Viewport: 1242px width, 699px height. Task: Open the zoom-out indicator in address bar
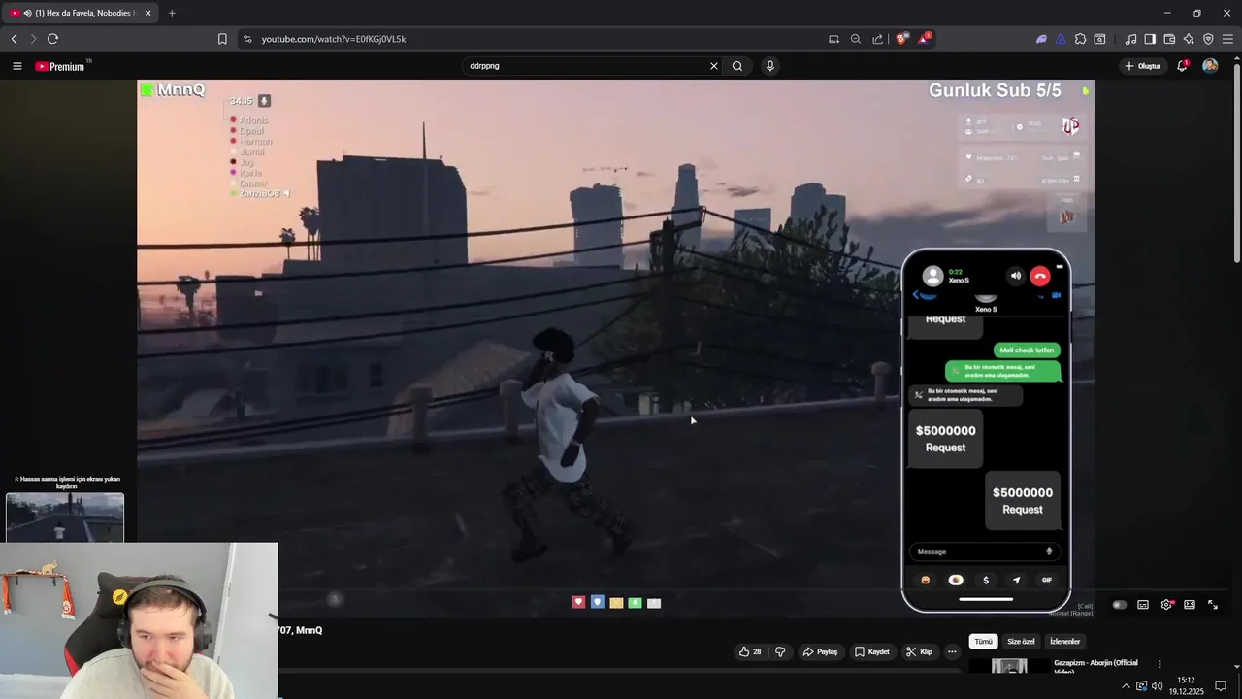tap(856, 39)
